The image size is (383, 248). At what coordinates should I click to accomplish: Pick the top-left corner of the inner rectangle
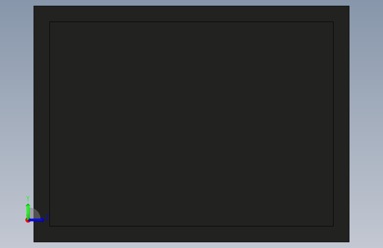coord(50,22)
